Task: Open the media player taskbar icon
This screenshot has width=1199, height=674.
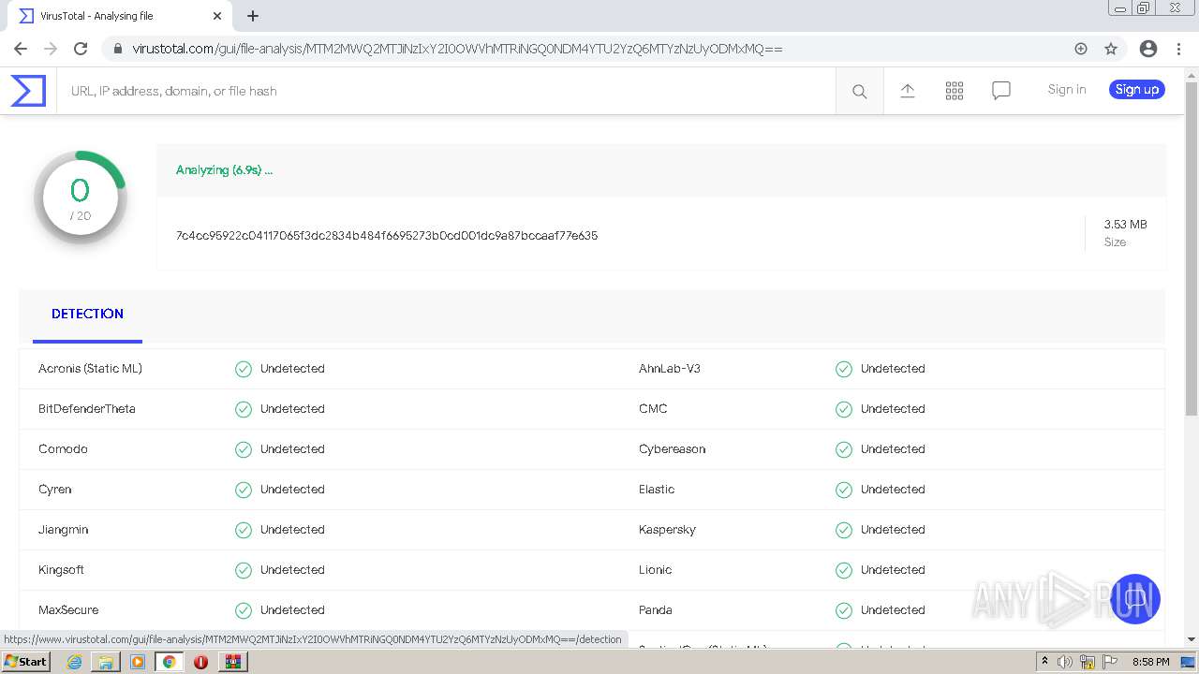Action: (138, 662)
